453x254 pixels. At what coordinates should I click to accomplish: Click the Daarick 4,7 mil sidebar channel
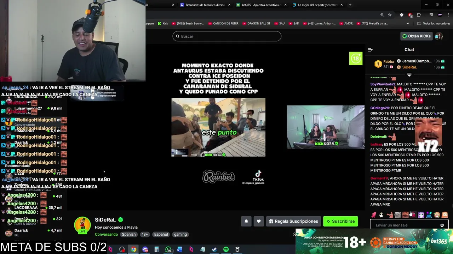(x=33, y=232)
